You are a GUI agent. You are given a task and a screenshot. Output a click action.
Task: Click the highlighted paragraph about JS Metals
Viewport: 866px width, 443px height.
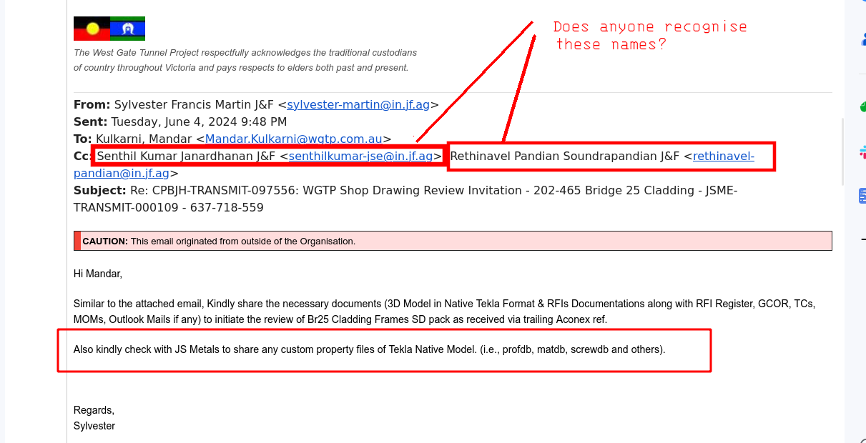369,349
